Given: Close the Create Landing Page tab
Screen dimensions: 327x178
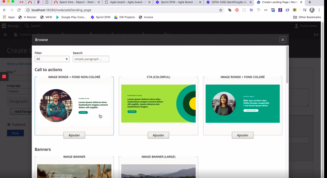Looking at the screenshot, I should click(301, 2).
